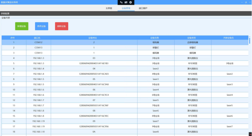Open the 端口维护 tab
252x136 pixels.
143,8
